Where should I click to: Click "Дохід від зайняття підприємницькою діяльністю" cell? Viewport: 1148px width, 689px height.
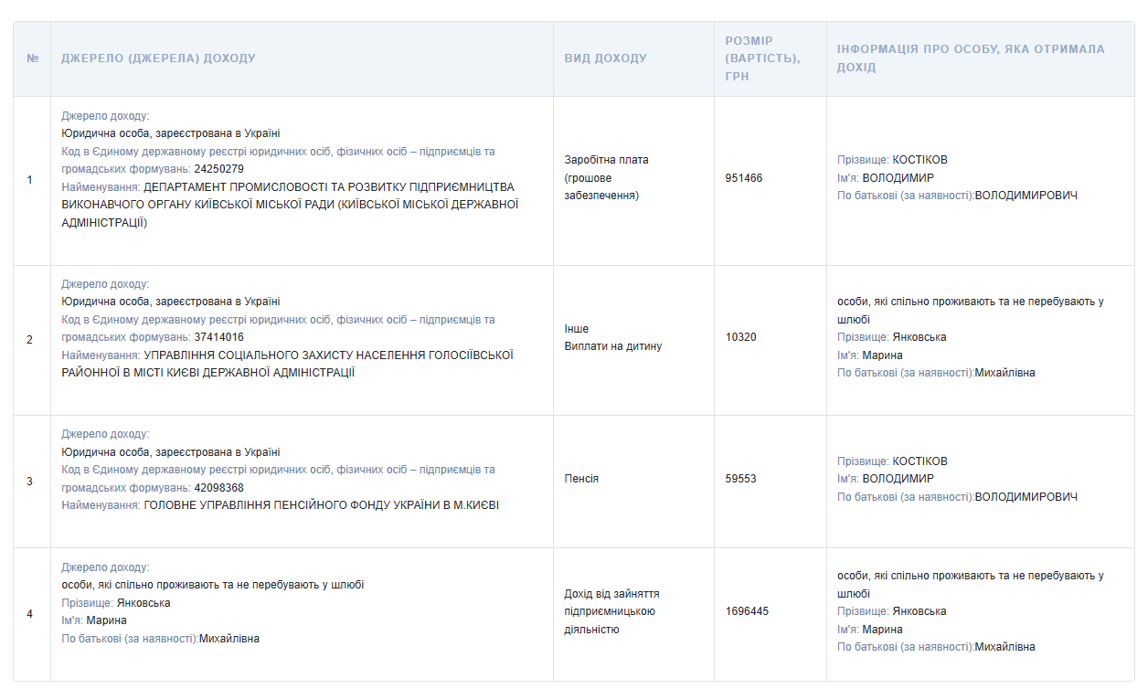tap(611, 611)
